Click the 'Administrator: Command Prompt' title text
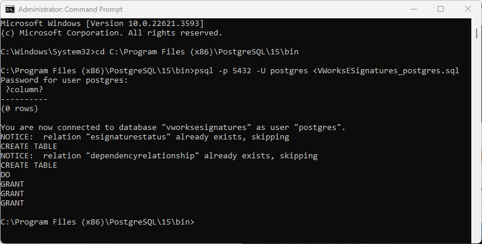 70,9
